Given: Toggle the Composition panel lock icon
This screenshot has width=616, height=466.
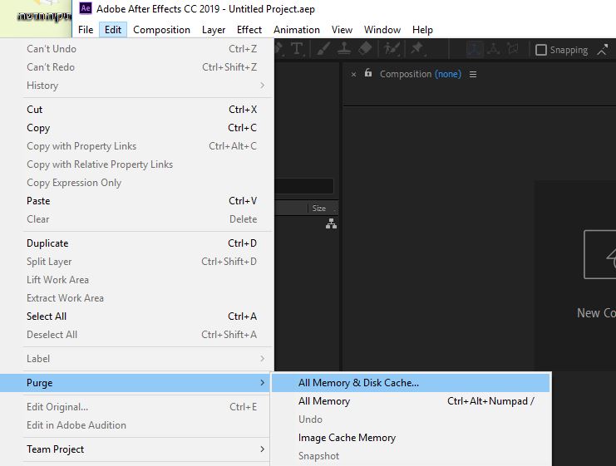Looking at the screenshot, I should pyautogui.click(x=367, y=73).
